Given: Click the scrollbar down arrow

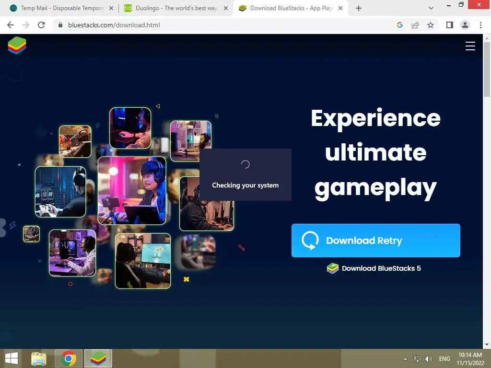Looking at the screenshot, I should (487, 345).
